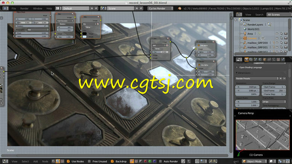Viewport: 292px width, 164px height.
Task: Click the Info editor type icon
Action: click(x=5, y=8)
